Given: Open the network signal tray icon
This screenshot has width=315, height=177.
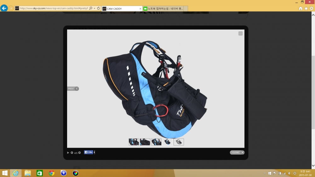Looking at the screenshot, I should tap(284, 173).
